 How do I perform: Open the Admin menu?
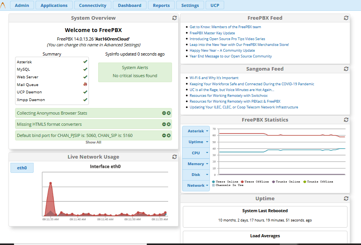[22, 5]
